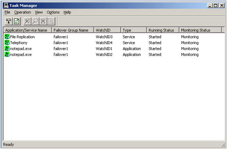Open the Help menu
This screenshot has width=227, height=149.
click(x=67, y=12)
